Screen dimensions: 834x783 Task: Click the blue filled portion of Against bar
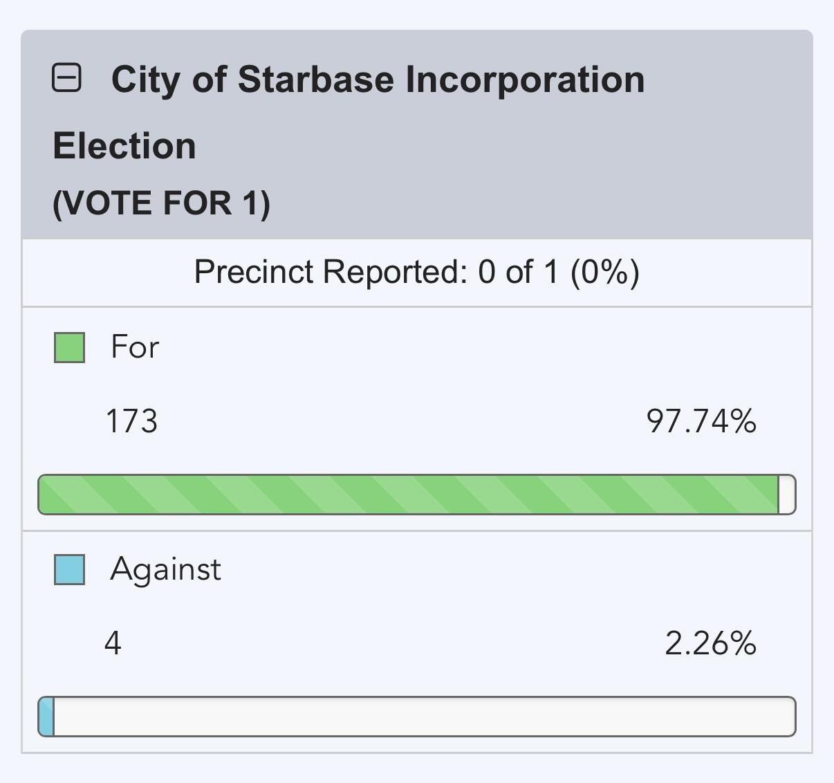pos(46,717)
